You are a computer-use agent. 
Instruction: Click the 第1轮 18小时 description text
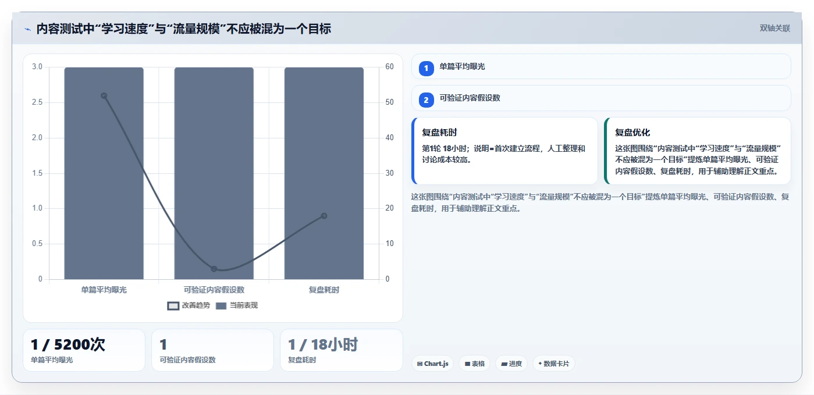(x=504, y=154)
